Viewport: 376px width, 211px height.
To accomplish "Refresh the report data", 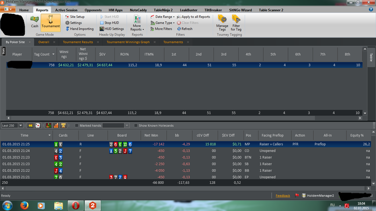I will click(x=185, y=29).
